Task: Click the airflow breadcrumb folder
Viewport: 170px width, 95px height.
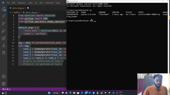Action: (17, 12)
